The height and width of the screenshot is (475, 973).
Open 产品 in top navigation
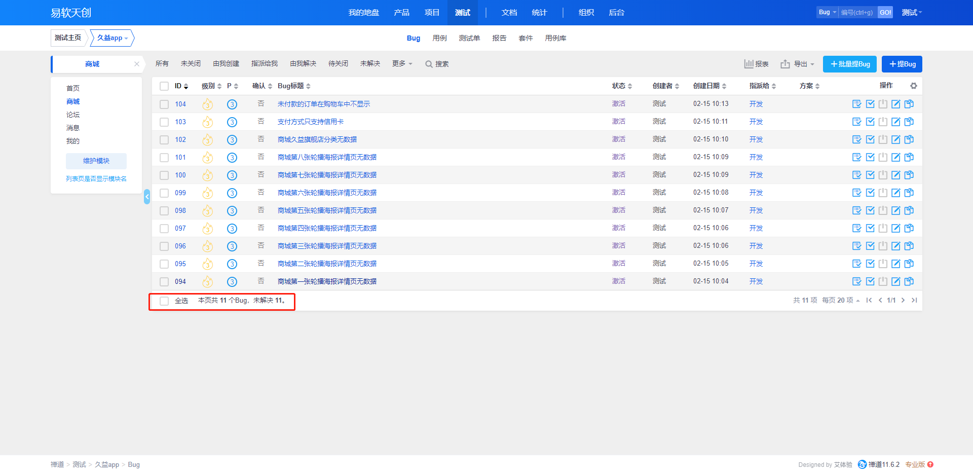(401, 13)
